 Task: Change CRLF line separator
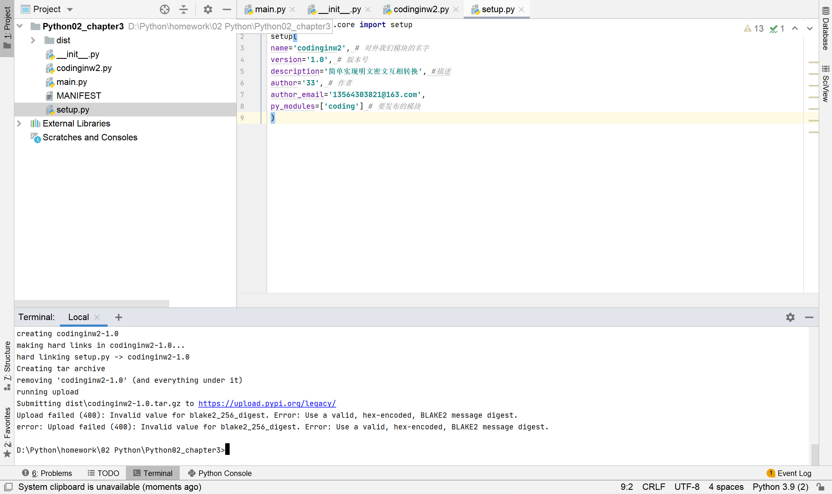[x=653, y=487]
